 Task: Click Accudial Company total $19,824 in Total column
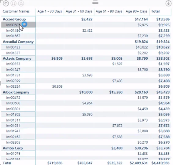point(163,42)
